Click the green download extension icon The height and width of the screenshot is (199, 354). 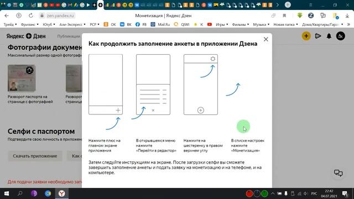300,15
